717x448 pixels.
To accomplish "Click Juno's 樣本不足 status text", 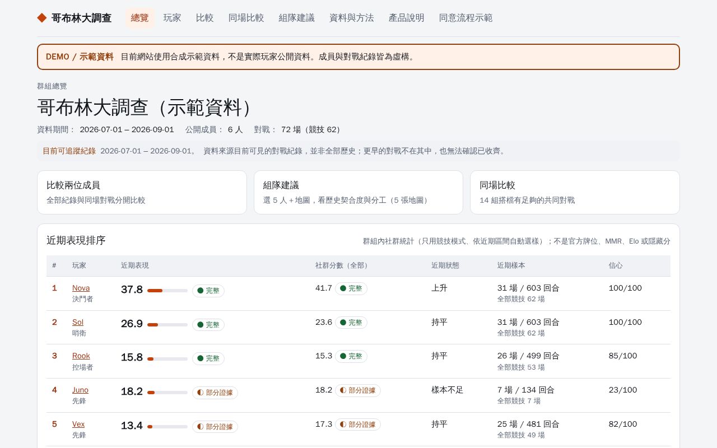I will (x=448, y=390).
